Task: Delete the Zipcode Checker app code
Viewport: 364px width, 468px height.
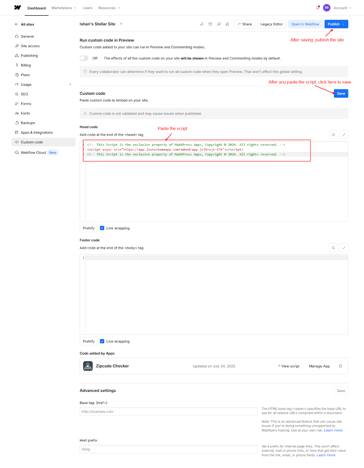Action: tap(341, 366)
